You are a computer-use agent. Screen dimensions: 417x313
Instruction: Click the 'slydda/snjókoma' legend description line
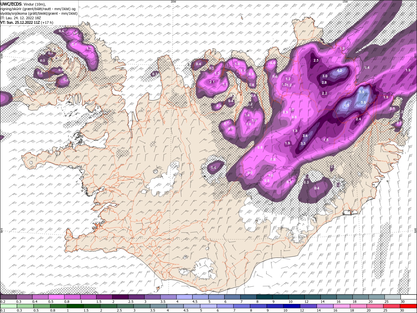(x=39, y=13)
